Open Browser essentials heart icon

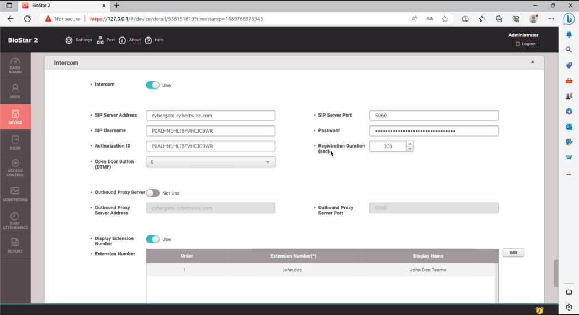(516, 19)
